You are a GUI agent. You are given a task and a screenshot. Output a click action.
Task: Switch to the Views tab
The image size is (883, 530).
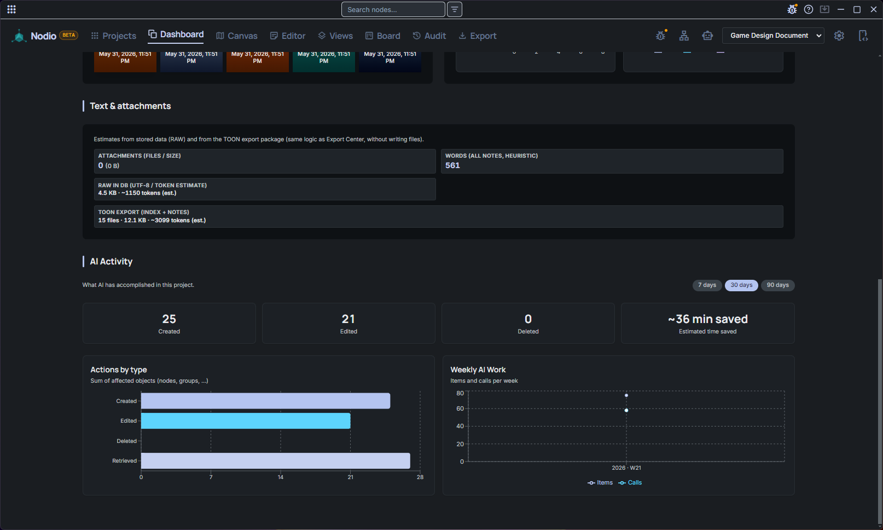335,36
